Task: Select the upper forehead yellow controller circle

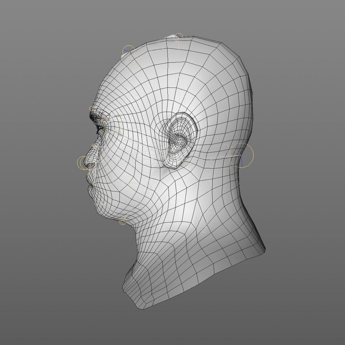Action: (x=128, y=51)
